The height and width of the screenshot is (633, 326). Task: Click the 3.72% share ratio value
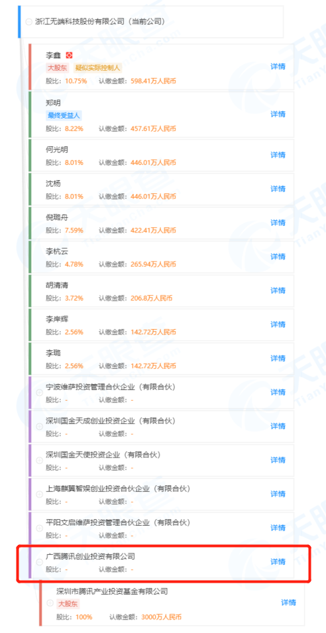74,298
